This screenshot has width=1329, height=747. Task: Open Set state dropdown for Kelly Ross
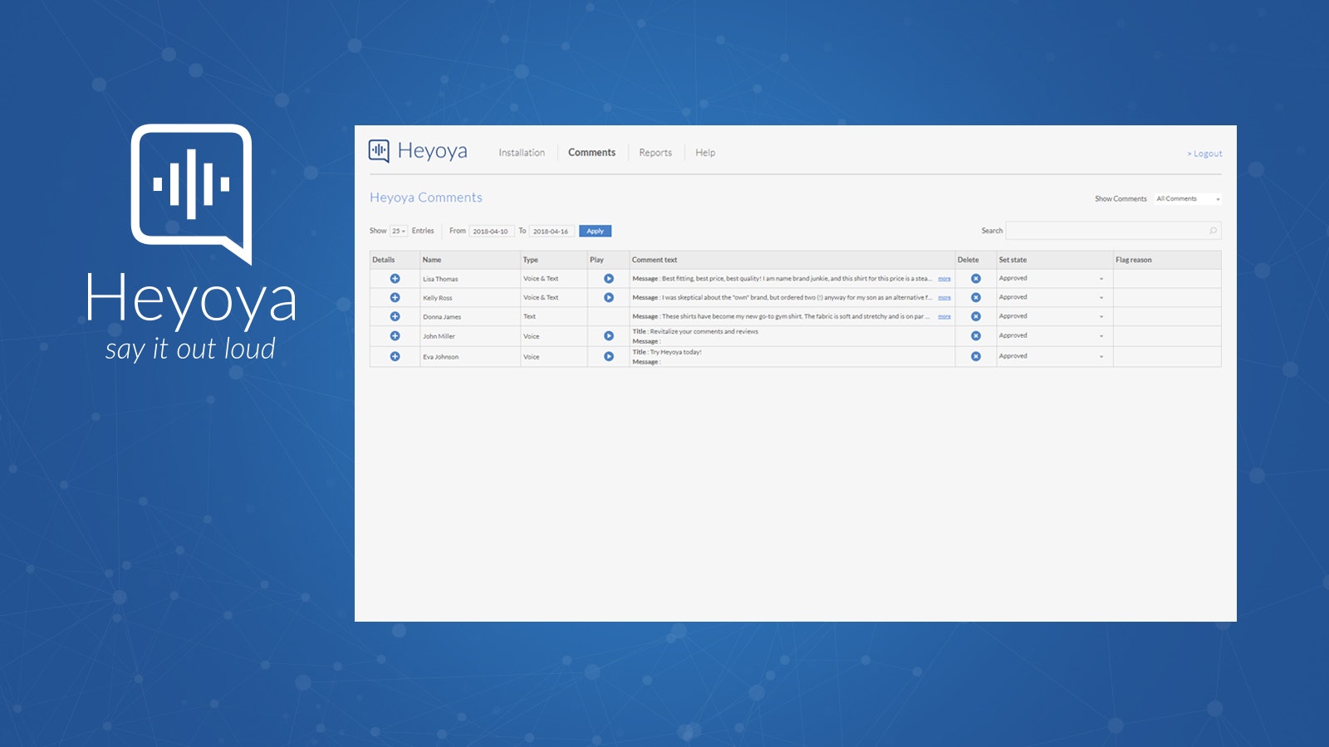click(1053, 297)
